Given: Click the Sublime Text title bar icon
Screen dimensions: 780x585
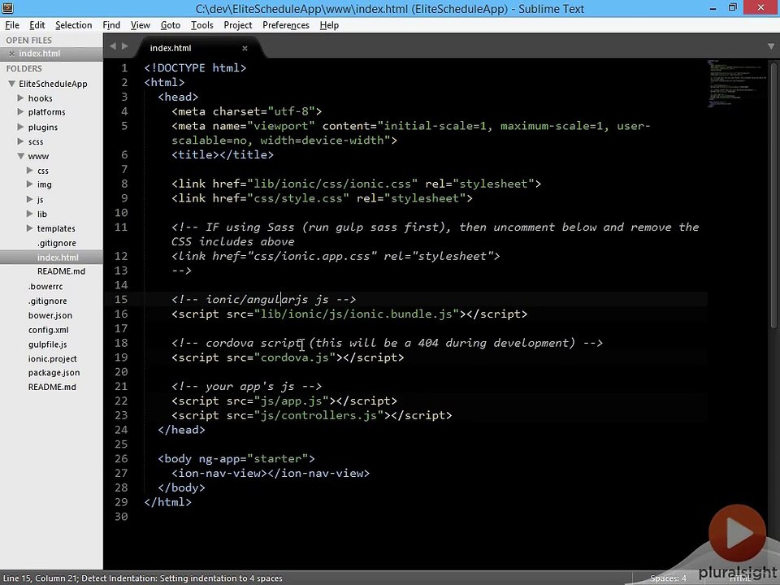Looking at the screenshot, I should [x=7, y=7].
